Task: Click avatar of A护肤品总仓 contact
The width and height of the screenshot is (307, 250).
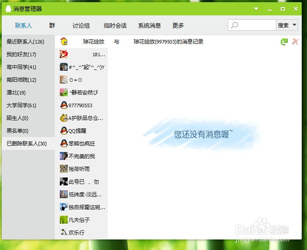Action: click(x=64, y=118)
